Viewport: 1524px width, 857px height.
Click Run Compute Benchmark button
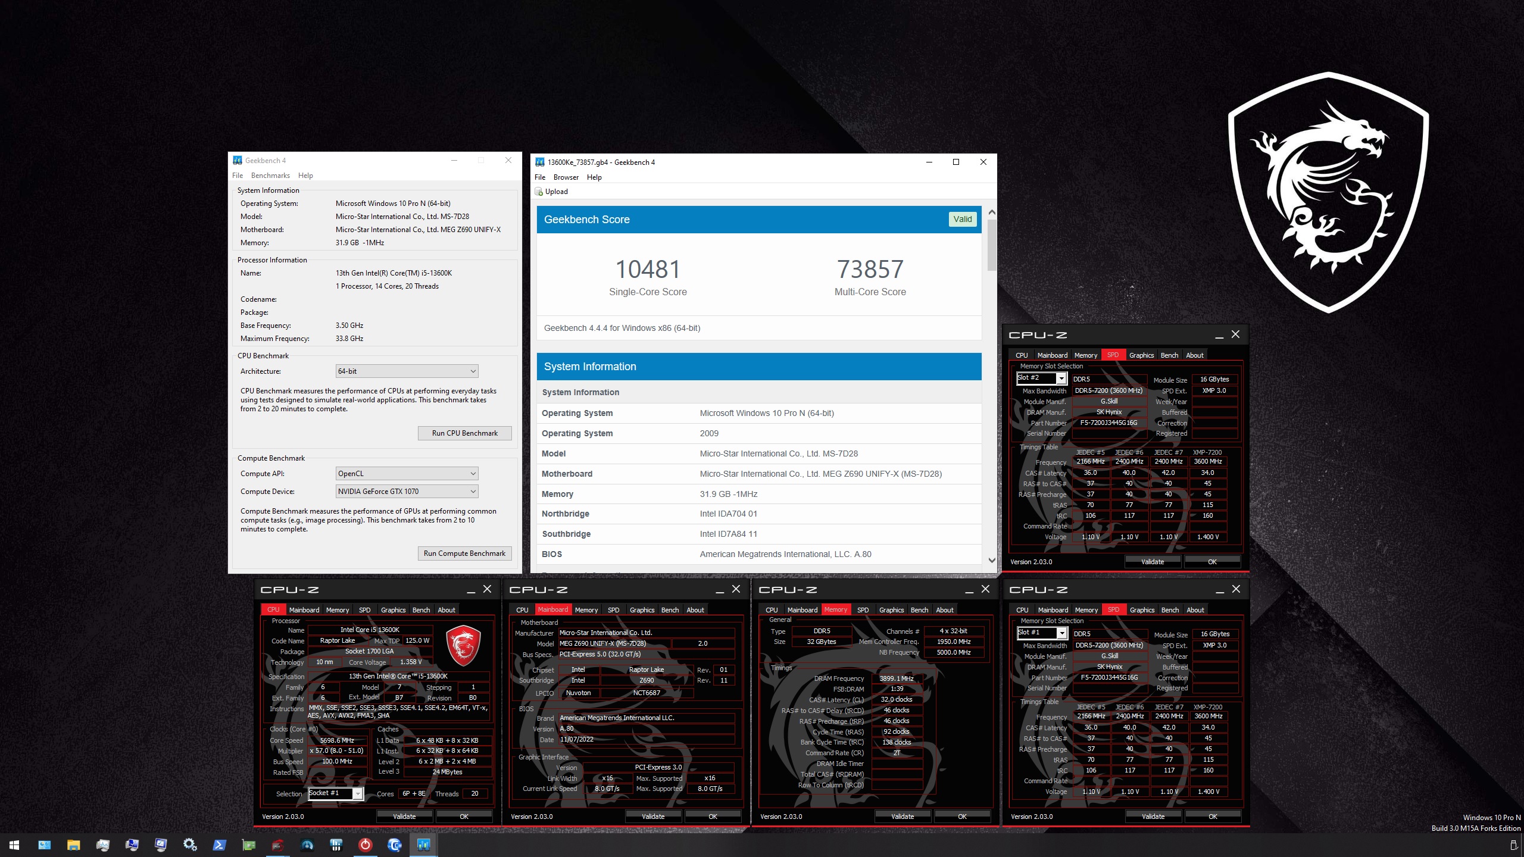click(x=464, y=553)
